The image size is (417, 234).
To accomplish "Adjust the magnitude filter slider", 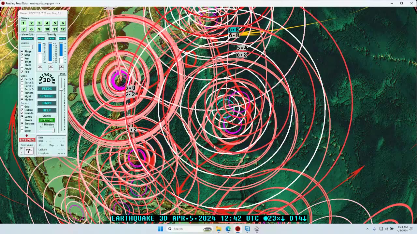I will point(40,53).
